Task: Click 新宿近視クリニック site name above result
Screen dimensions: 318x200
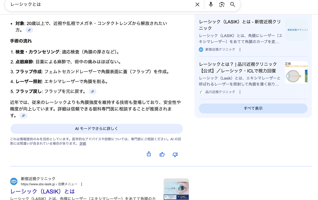Action: [x=38, y=179]
